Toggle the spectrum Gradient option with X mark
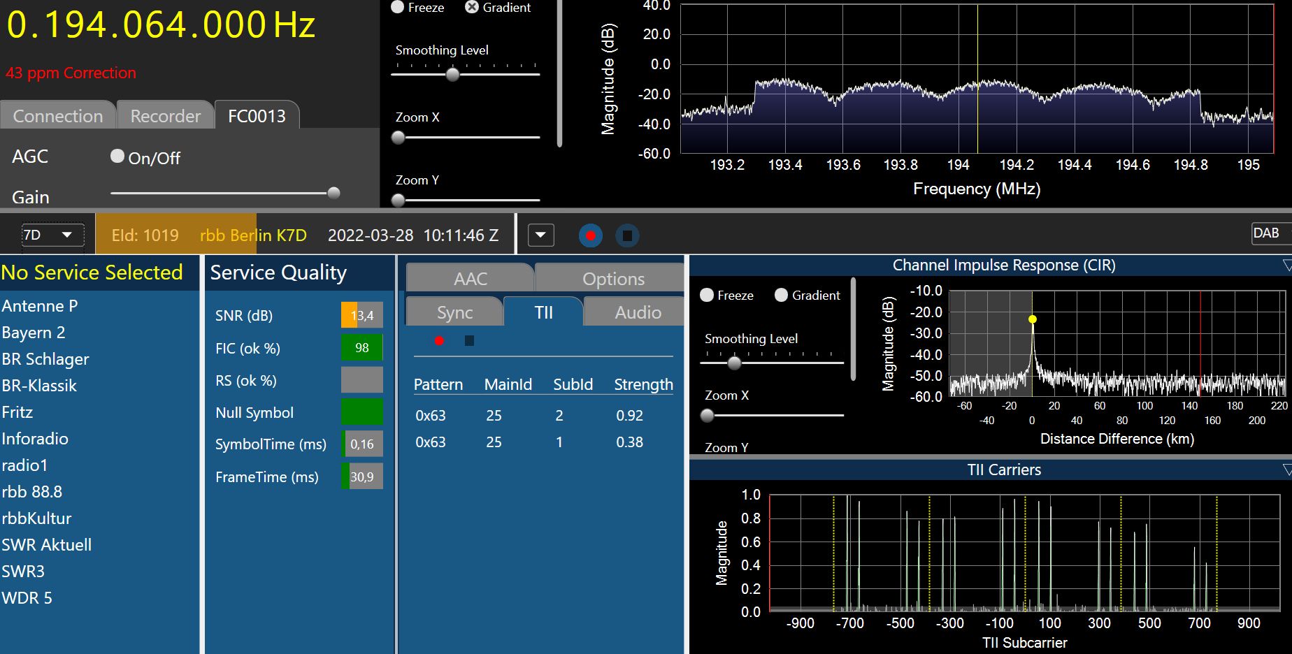 (472, 7)
